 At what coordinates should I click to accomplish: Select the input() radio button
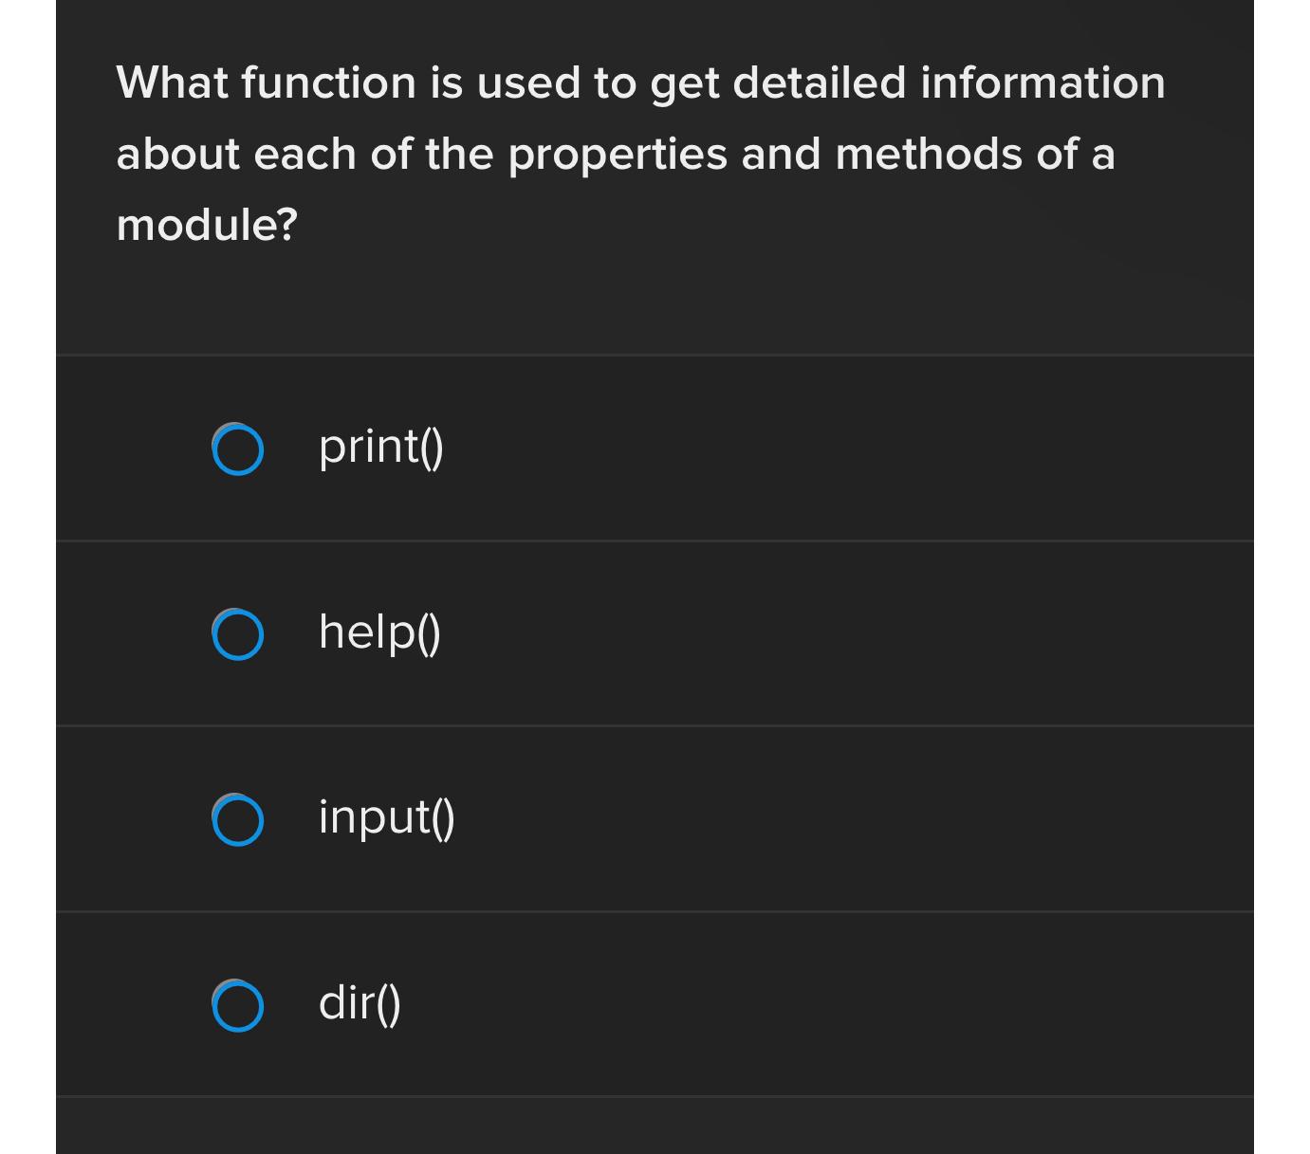coord(239,819)
